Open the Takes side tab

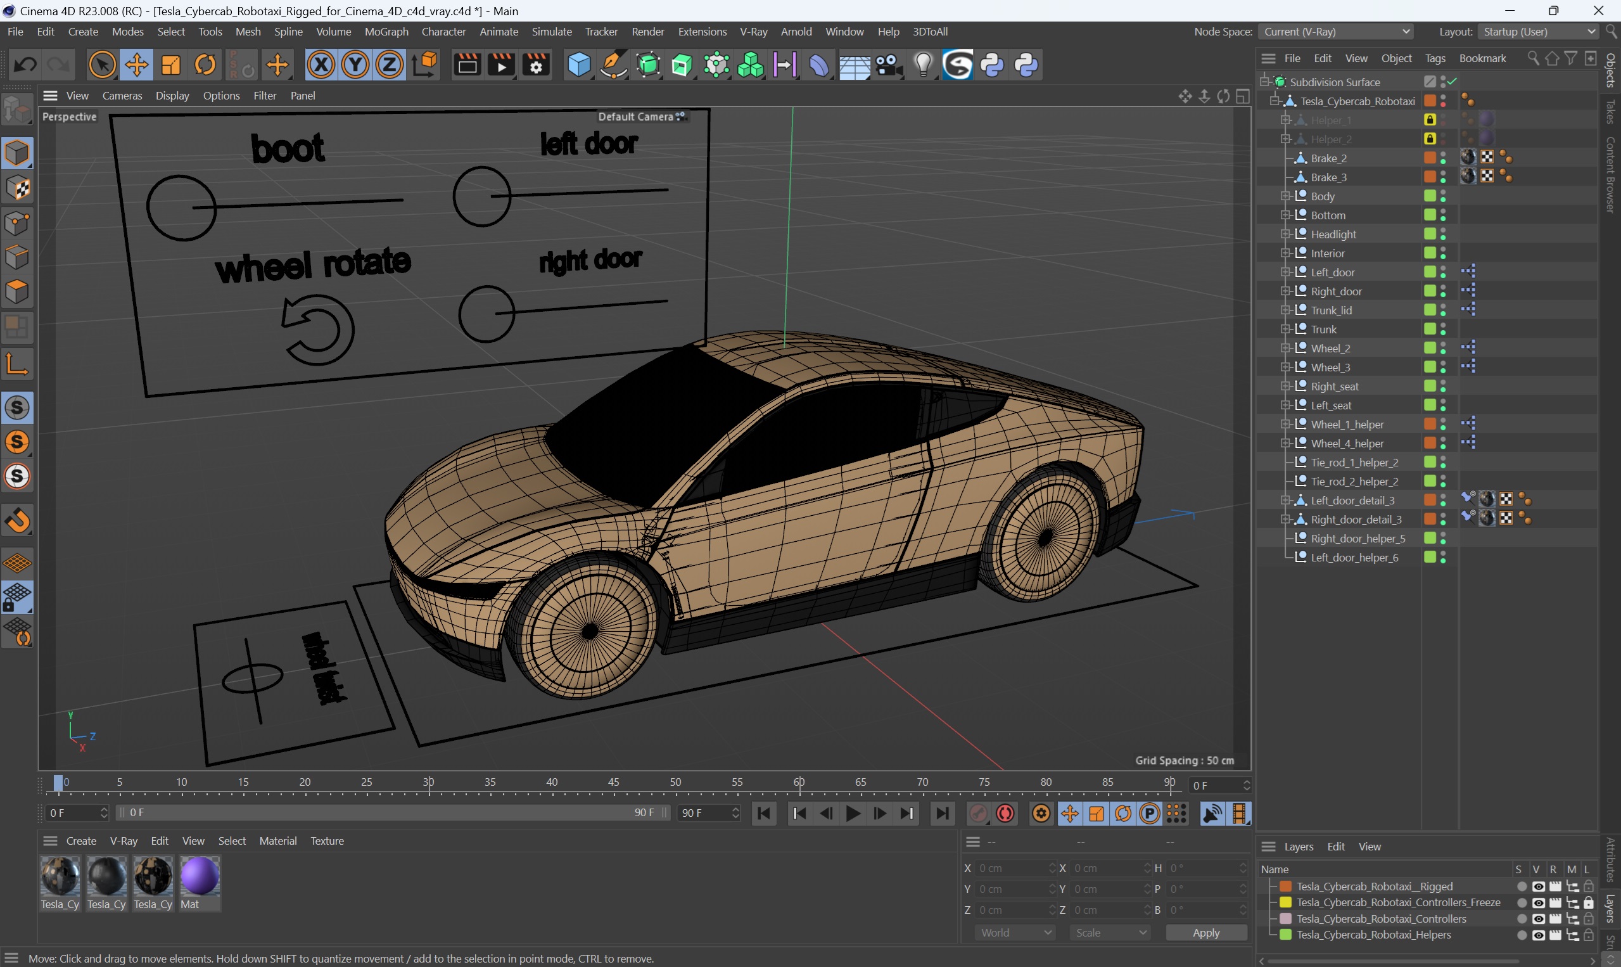[1611, 112]
